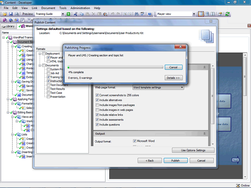
Task: Click the green Refresh arrows icon
Action: (227, 14)
